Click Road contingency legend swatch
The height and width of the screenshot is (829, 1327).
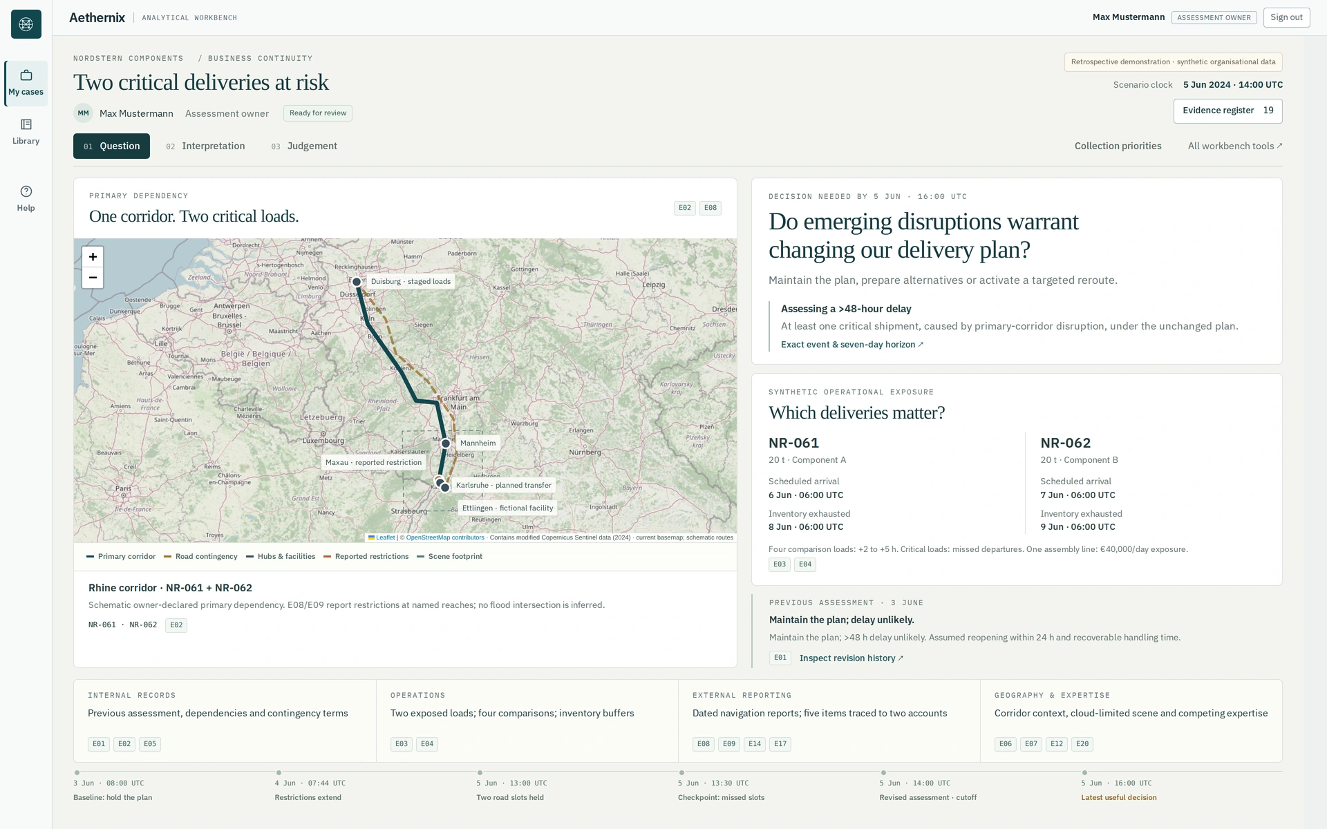click(167, 557)
